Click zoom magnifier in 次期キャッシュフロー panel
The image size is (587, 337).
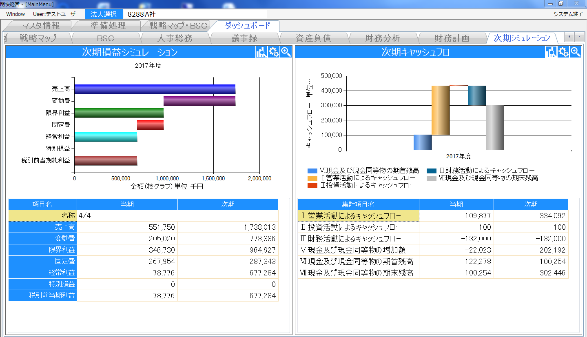click(576, 52)
